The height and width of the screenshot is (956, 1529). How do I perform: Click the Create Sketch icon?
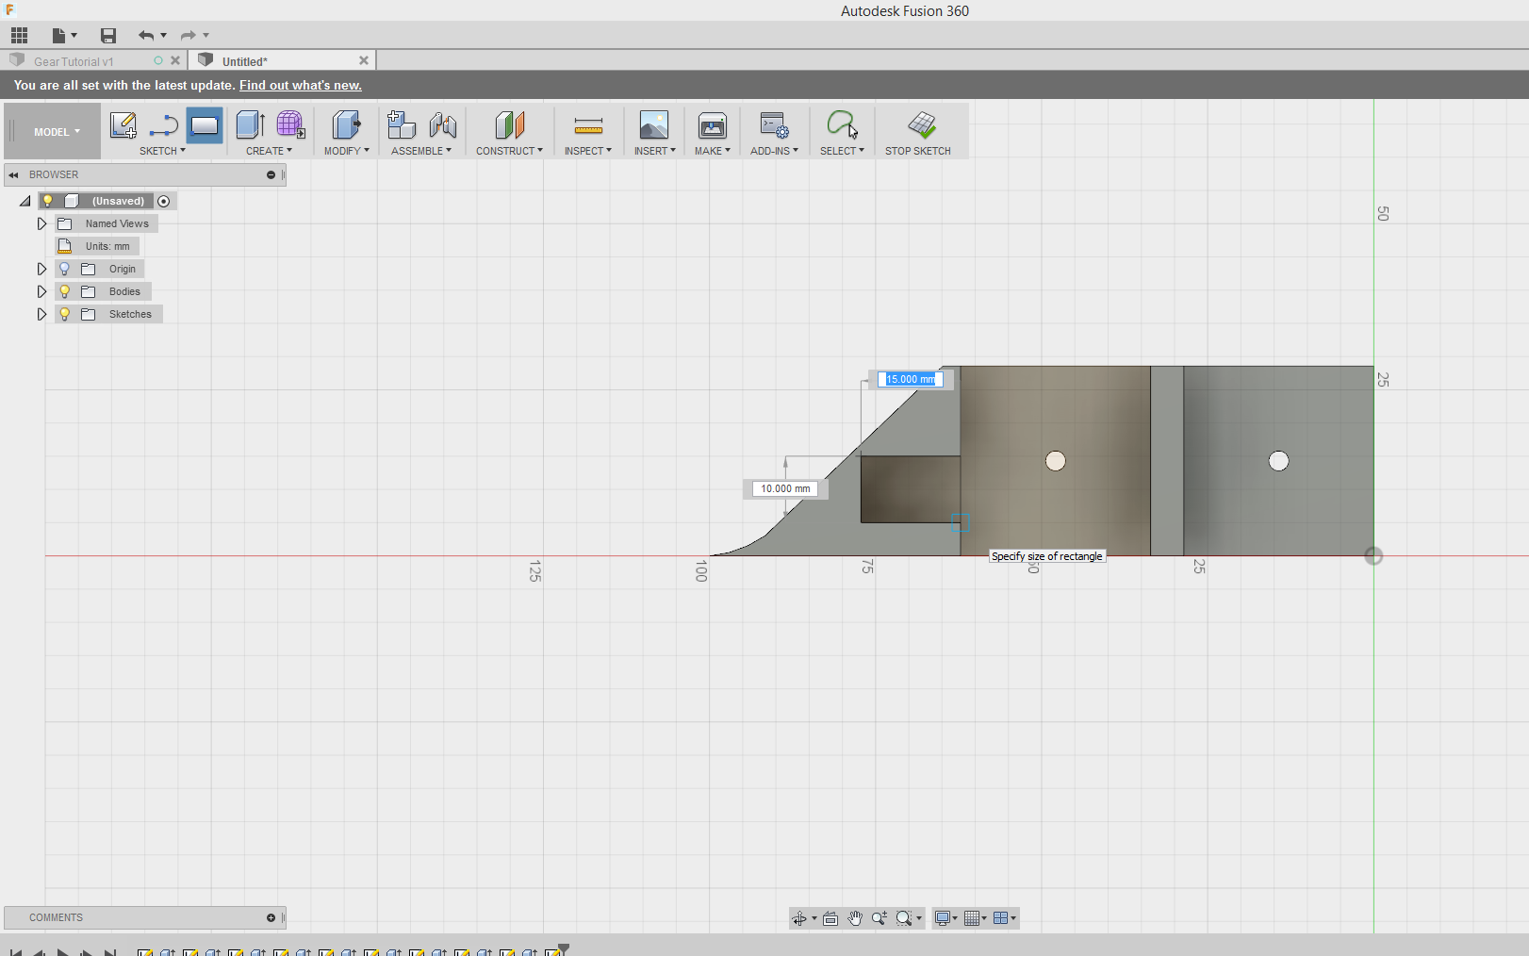click(123, 125)
